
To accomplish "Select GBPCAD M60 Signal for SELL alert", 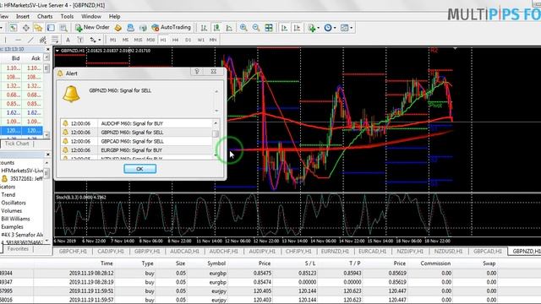I will 137,141.
